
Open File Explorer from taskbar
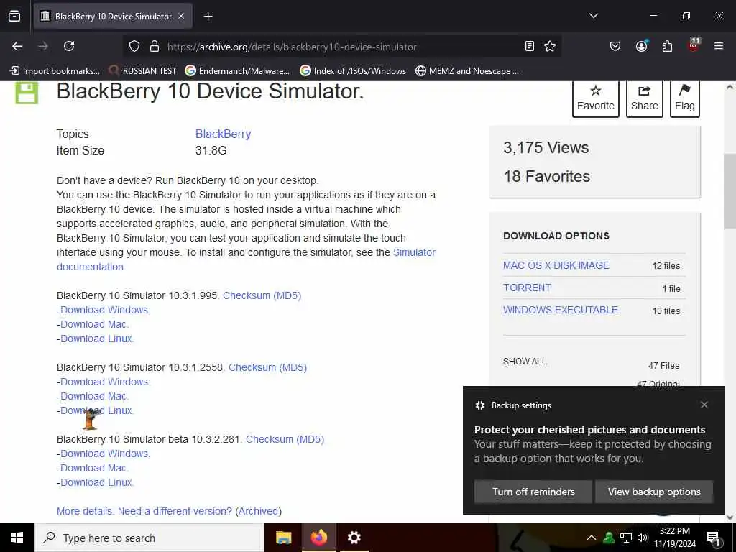click(x=283, y=538)
